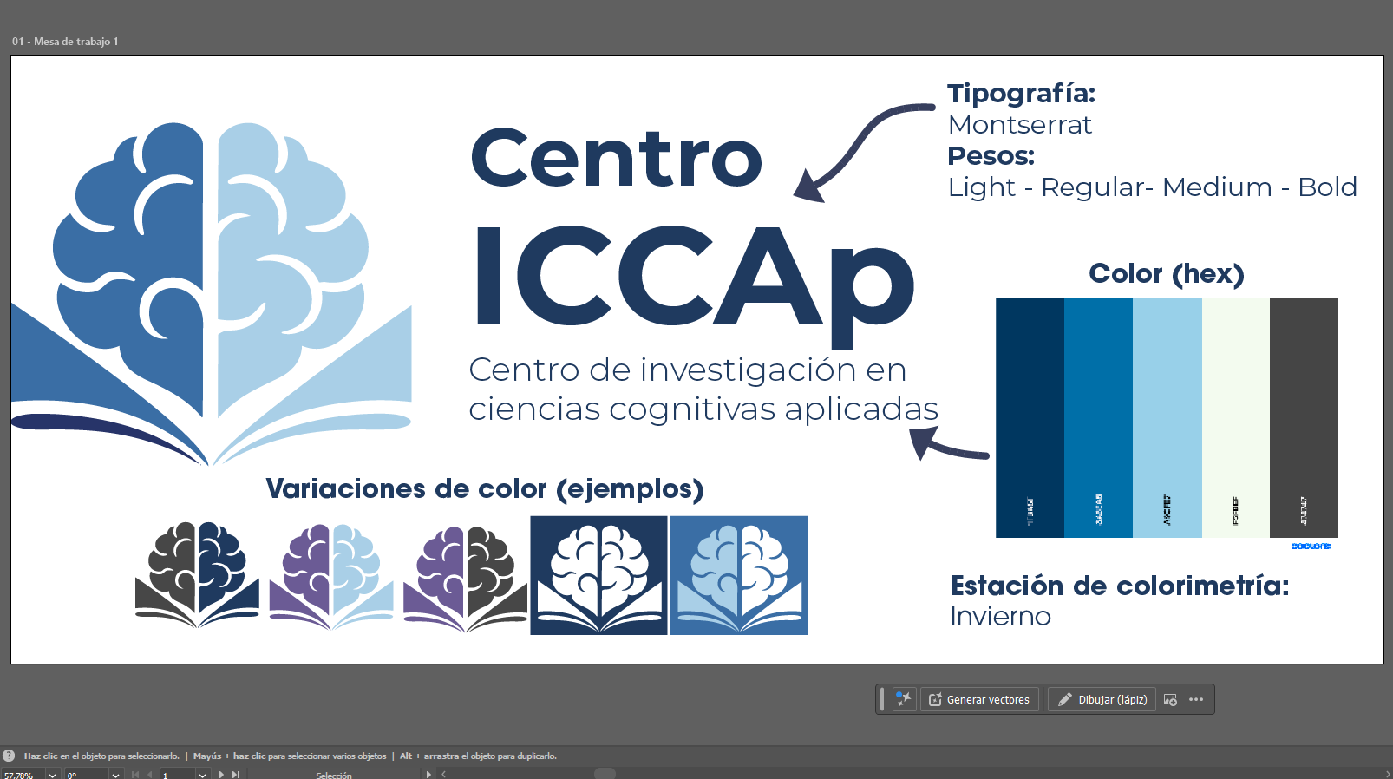Select the light blue logo on blue background
Image resolution: width=1393 pixels, height=779 pixels.
(739, 575)
